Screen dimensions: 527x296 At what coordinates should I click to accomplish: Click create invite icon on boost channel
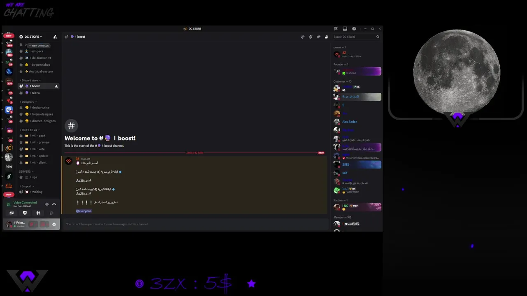pyautogui.click(x=56, y=86)
